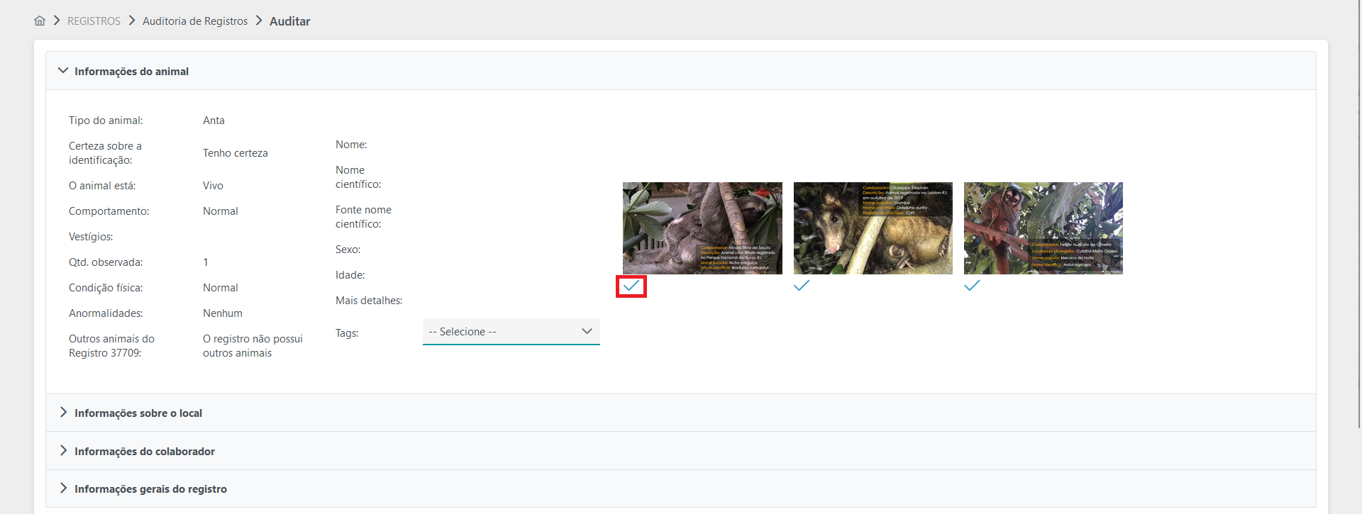Viewport: 1362px width, 514px height.
Task: Click the Anormalidades value Nenhum
Action: pos(223,313)
